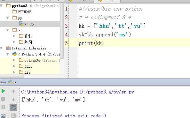The image size is (190, 118).
Task: Click the 作业 folder icon
Action: (21, 36)
